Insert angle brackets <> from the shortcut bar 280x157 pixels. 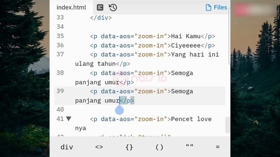click(x=99, y=147)
